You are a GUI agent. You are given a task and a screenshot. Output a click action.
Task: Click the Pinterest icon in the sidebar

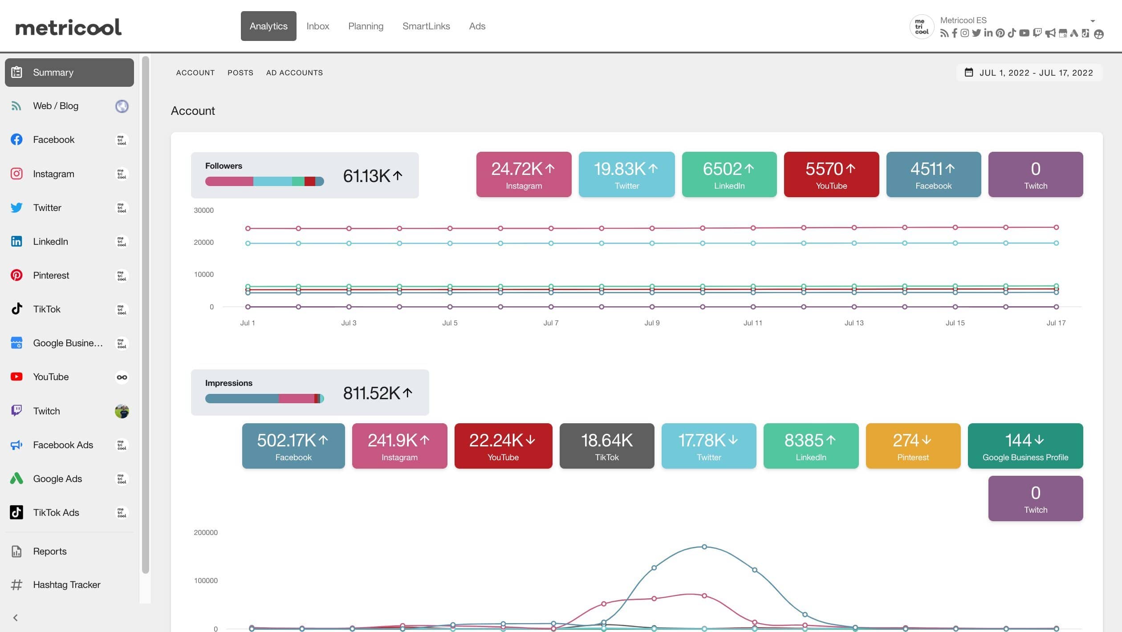pos(16,275)
